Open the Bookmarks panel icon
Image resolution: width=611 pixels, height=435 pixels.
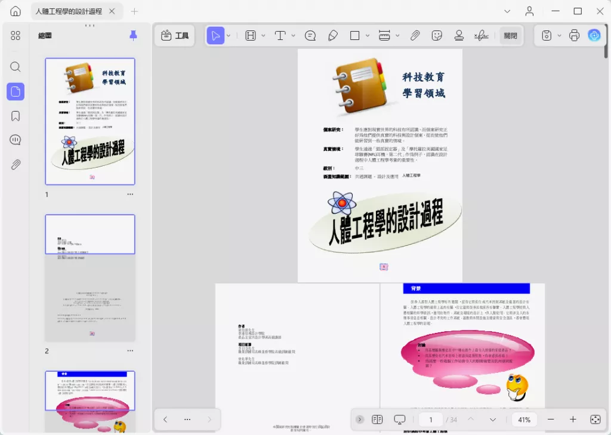16,116
